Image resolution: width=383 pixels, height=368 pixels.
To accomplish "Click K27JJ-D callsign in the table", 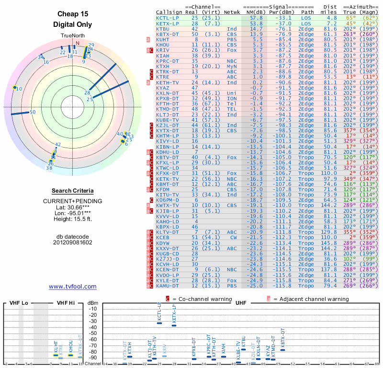I will click(167, 259).
